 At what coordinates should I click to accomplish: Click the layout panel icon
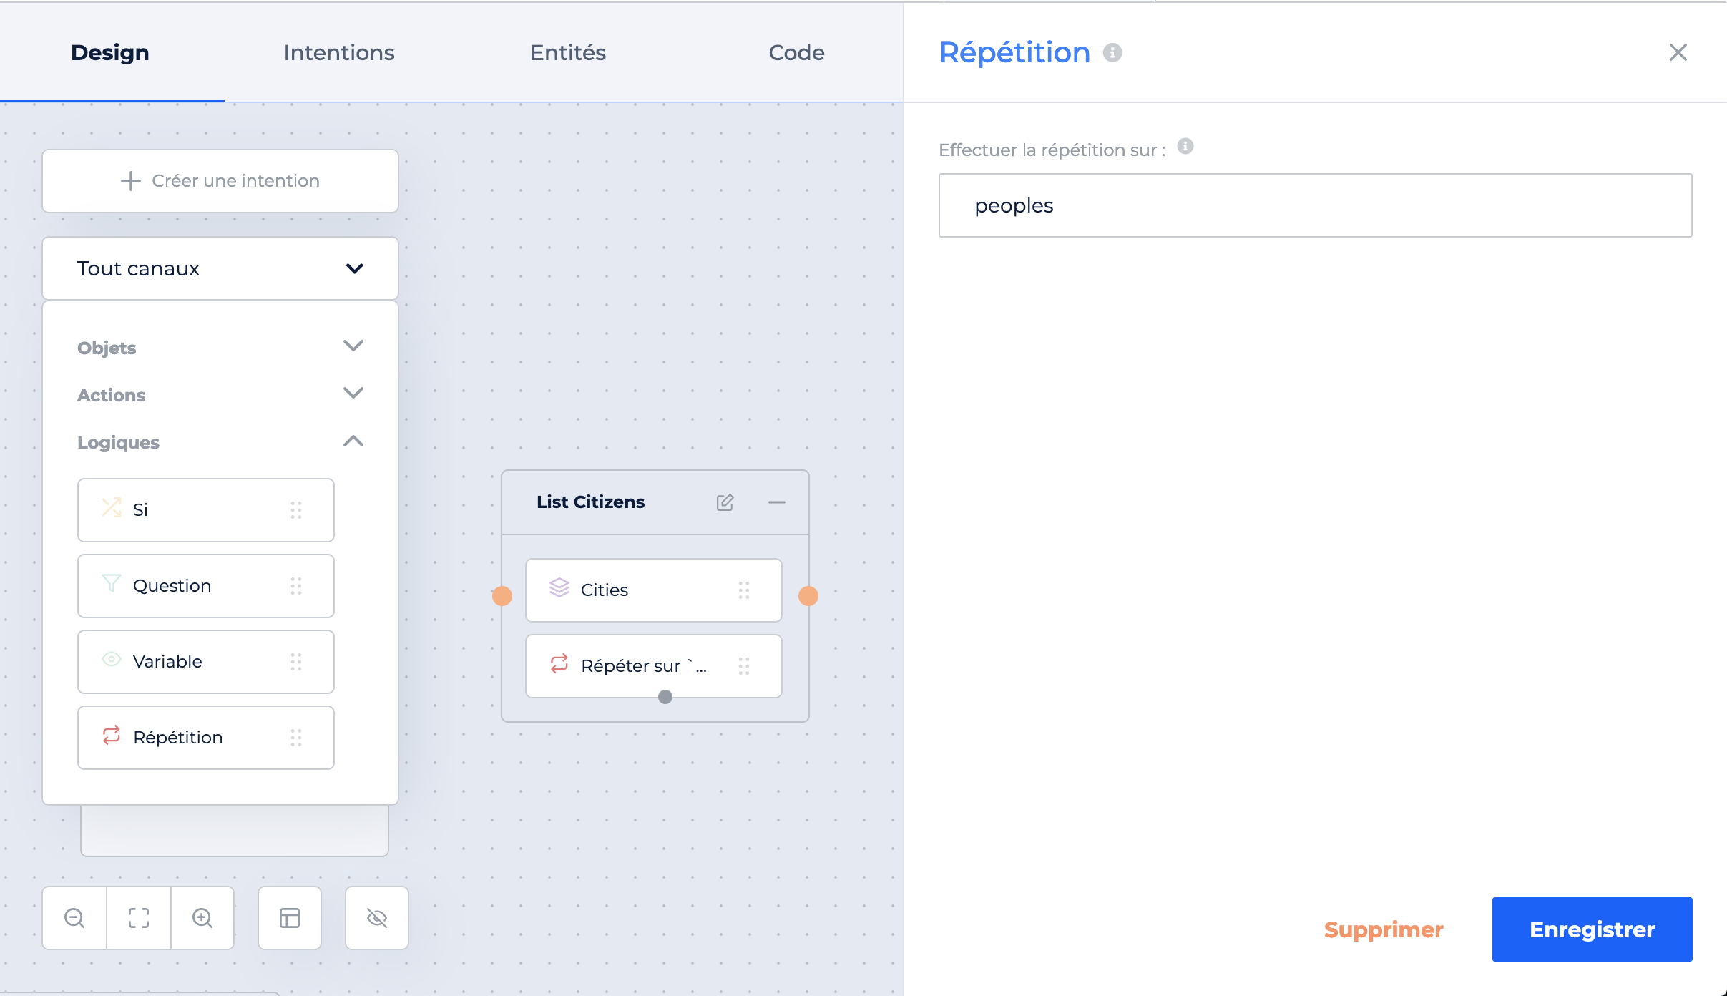click(290, 918)
